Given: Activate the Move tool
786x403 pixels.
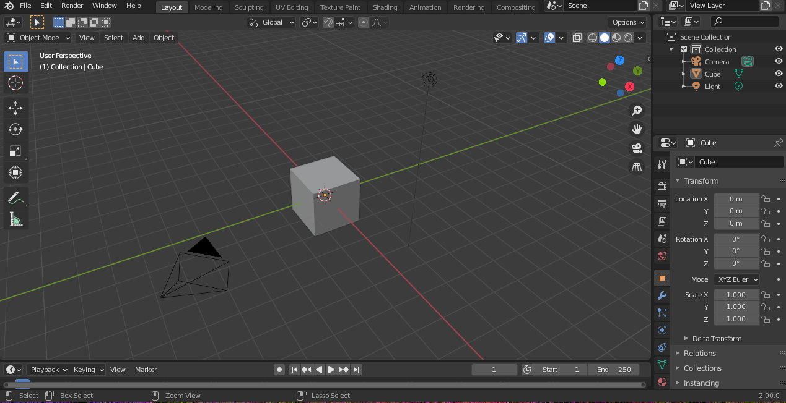Looking at the screenshot, I should (15, 108).
